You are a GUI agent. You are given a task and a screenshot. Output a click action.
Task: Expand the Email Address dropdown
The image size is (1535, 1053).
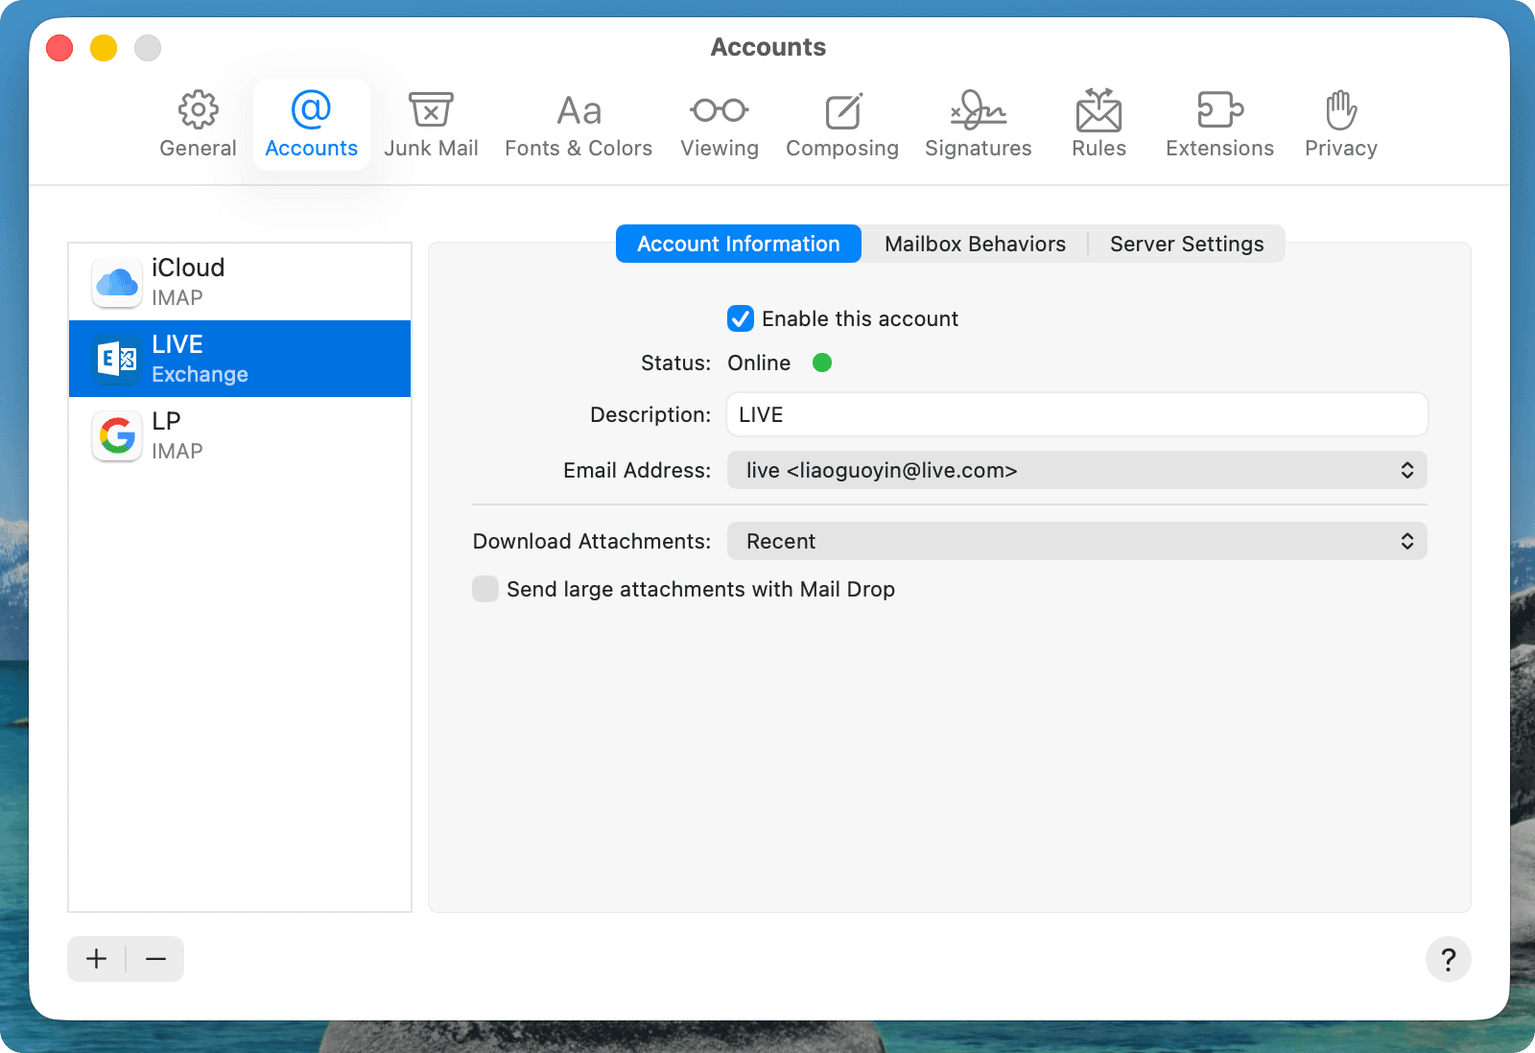coord(1076,470)
